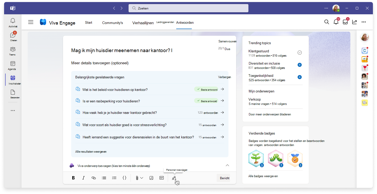
Task: Open the analytics chart icon
Action: [354, 22]
